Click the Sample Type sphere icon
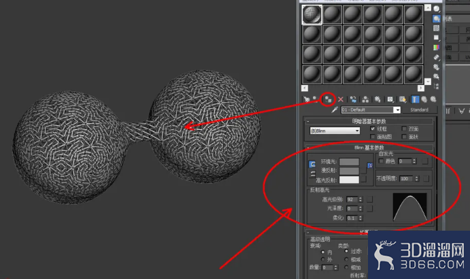The height and width of the screenshot is (279, 470). point(437,9)
